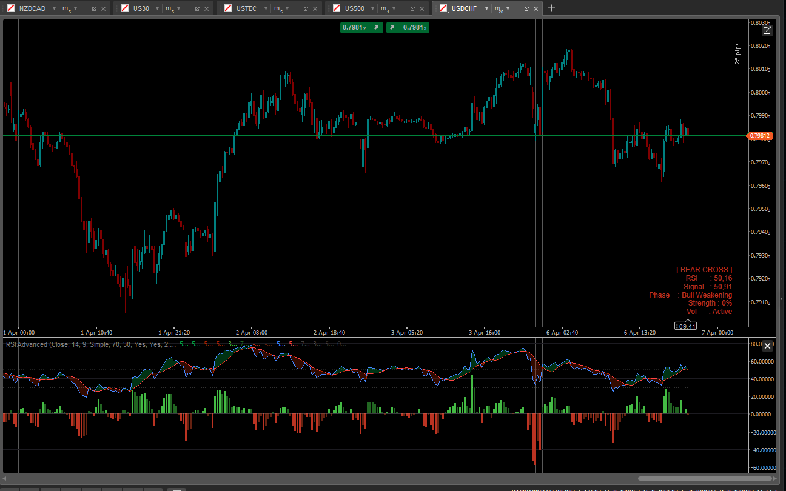Close the NZDCAD chart tab
Viewport: 786px width, 491px height.
point(103,8)
